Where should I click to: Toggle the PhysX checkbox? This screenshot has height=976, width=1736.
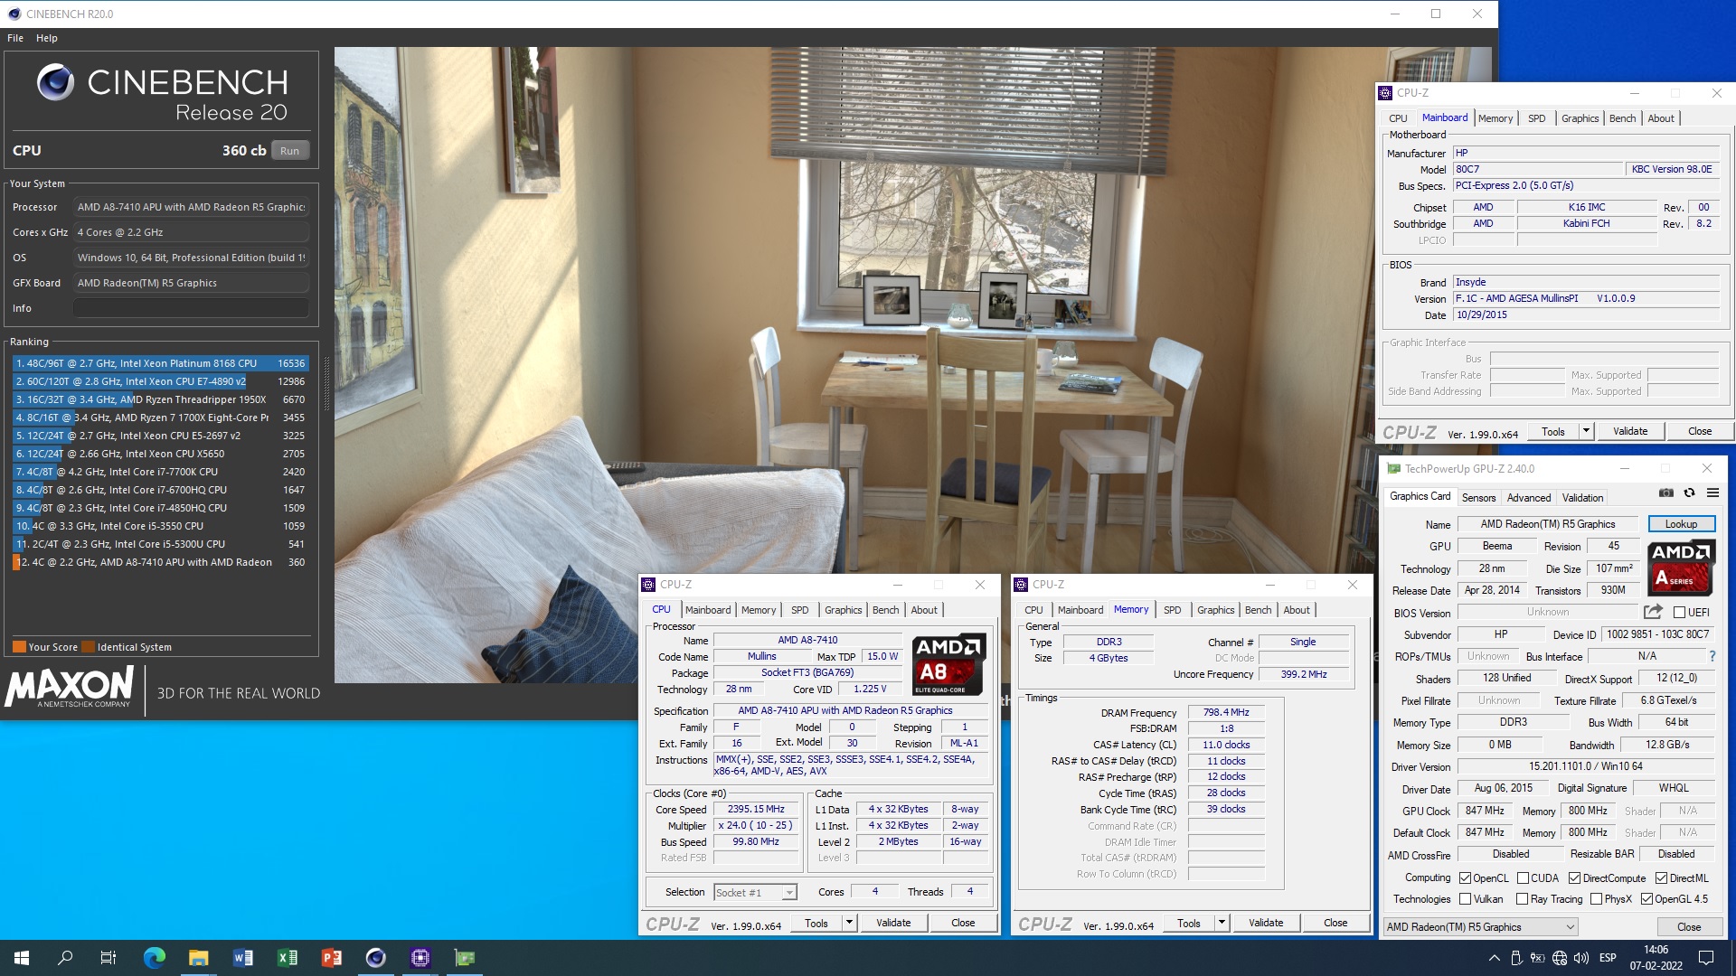tap(1596, 899)
